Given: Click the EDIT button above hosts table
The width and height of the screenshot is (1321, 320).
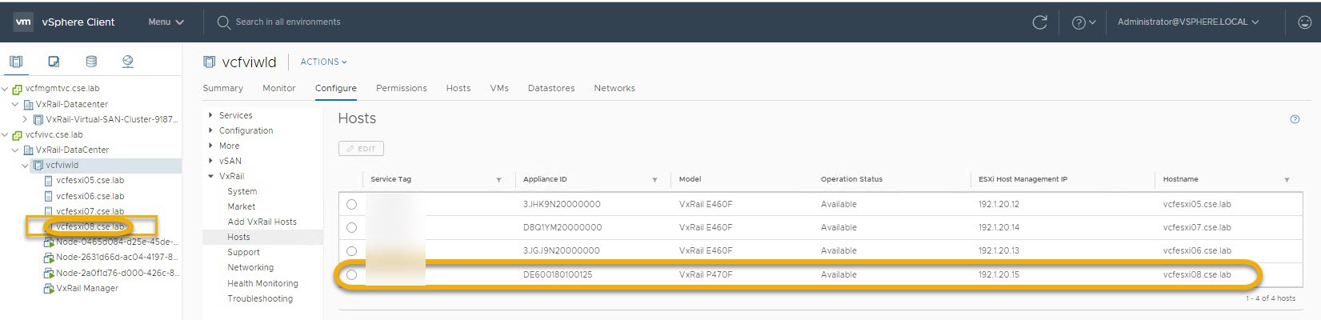Looking at the screenshot, I should coord(361,149).
